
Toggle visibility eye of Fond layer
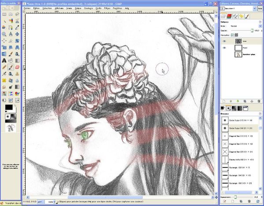tap(224, 48)
